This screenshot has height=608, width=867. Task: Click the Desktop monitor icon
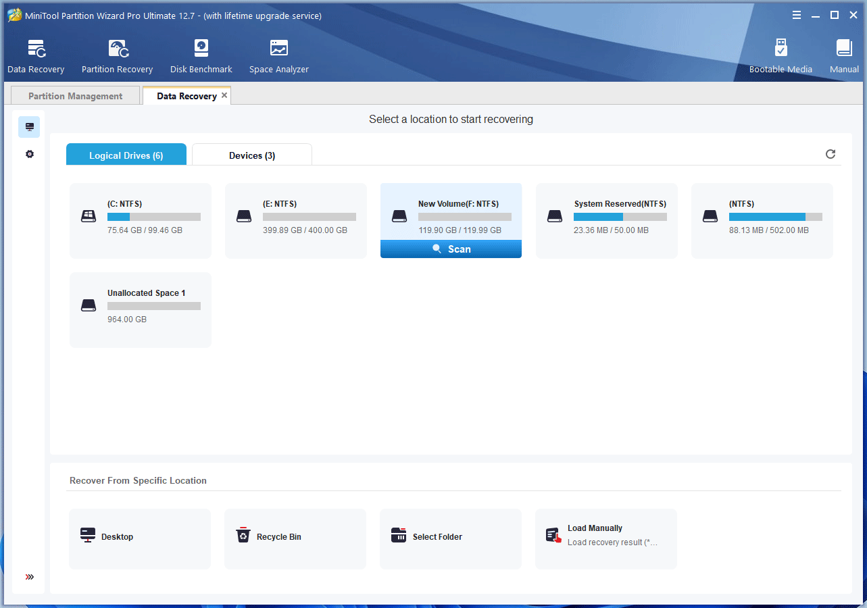click(x=88, y=536)
